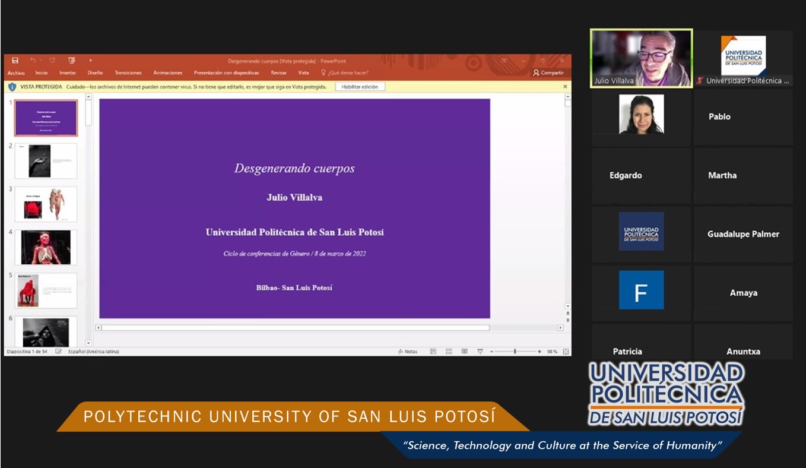Screen dimensions: 806x468
Task: Click the Redo icon in quick access toolbar
Action: pyautogui.click(x=52, y=61)
